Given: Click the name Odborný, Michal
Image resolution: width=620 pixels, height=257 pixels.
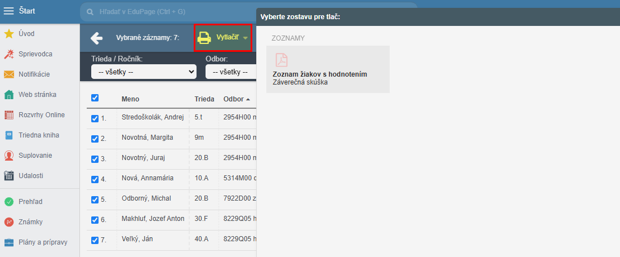Looking at the screenshot, I should click(145, 198).
